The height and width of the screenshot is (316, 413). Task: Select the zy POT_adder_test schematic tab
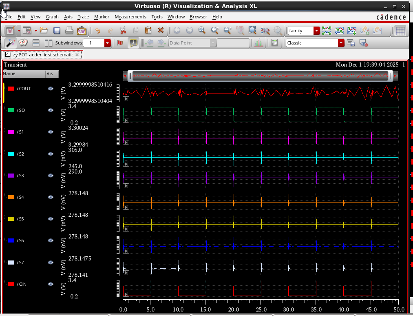click(43, 54)
